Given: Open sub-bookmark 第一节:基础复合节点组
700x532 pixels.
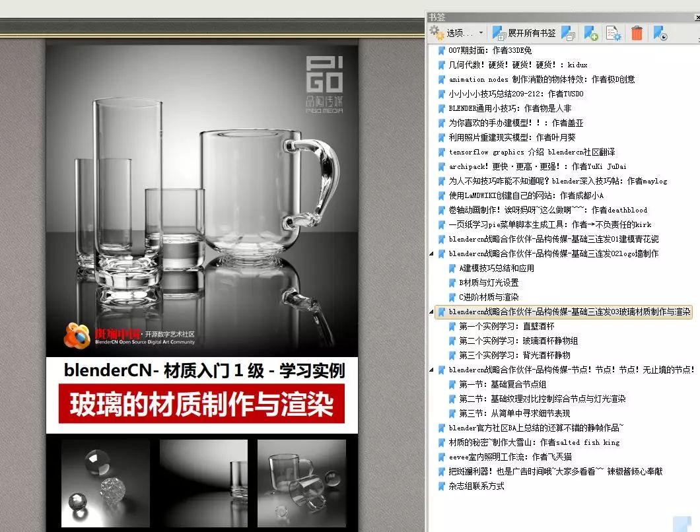Looking at the screenshot, I should tap(503, 384).
